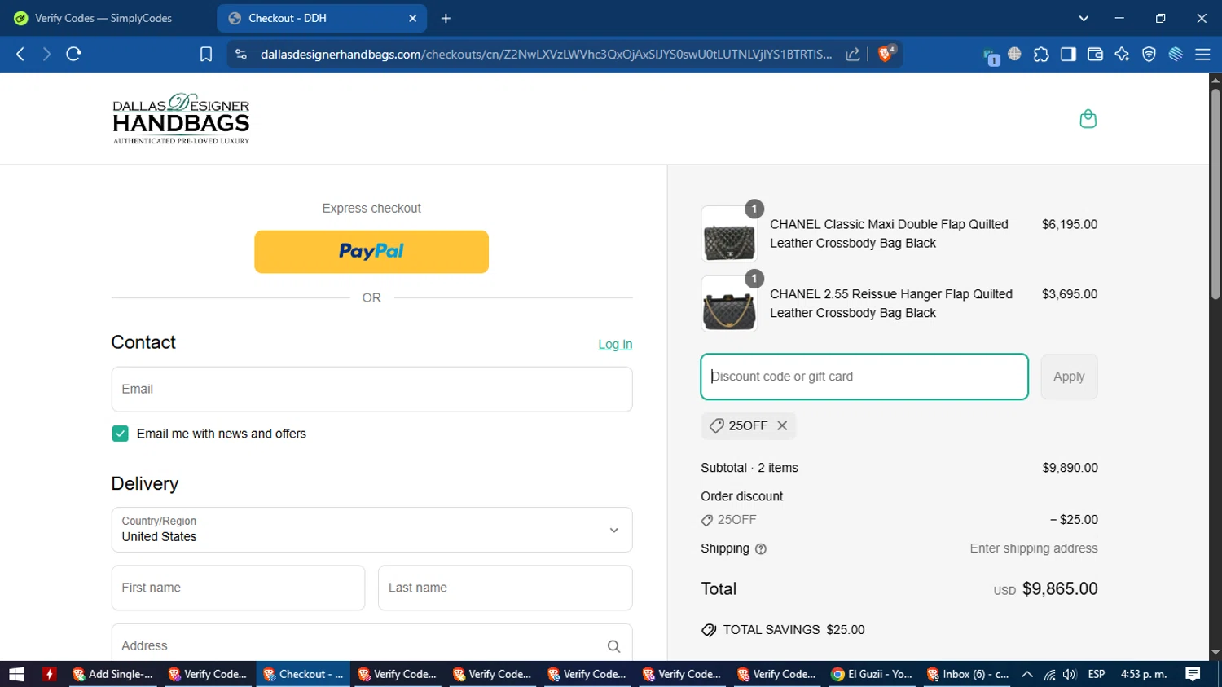Open the 4:53 p. m. clock
Image resolution: width=1222 pixels, height=687 pixels.
tap(1144, 674)
